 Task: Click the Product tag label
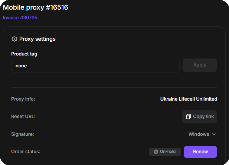tap(24, 54)
